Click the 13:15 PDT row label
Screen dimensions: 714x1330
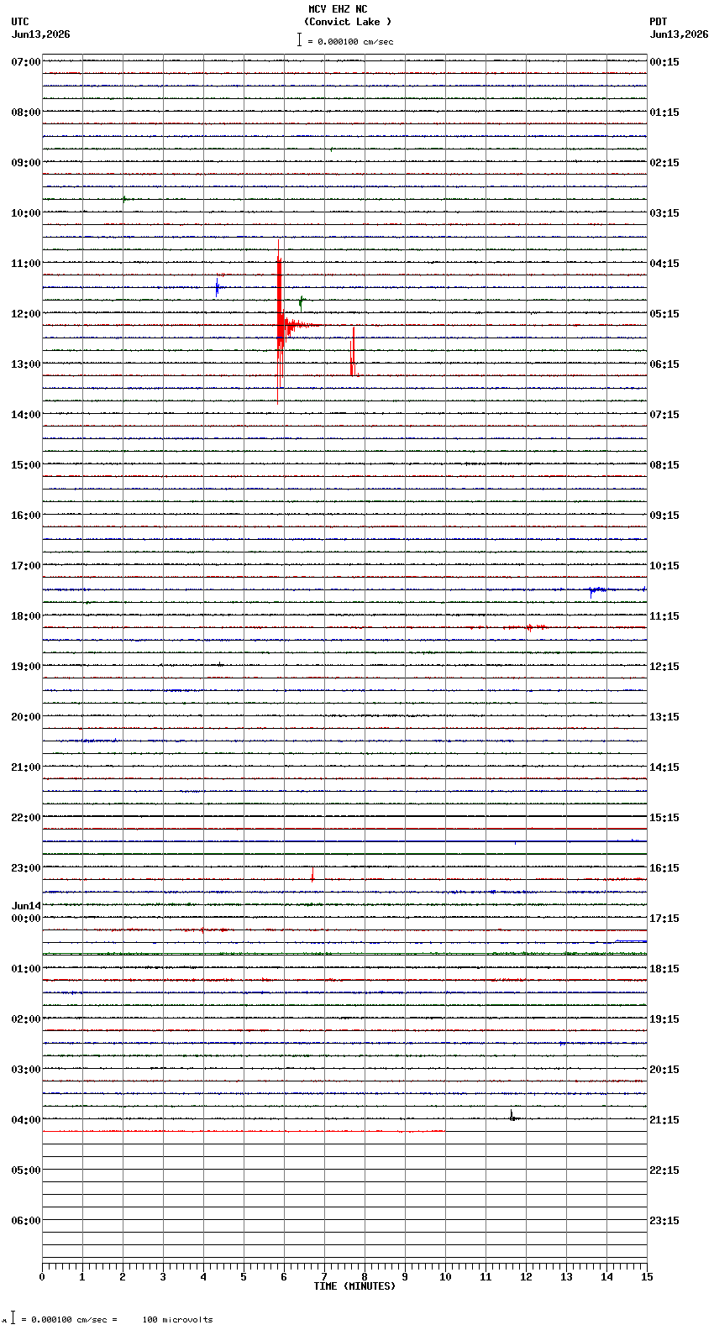pyautogui.click(x=664, y=717)
